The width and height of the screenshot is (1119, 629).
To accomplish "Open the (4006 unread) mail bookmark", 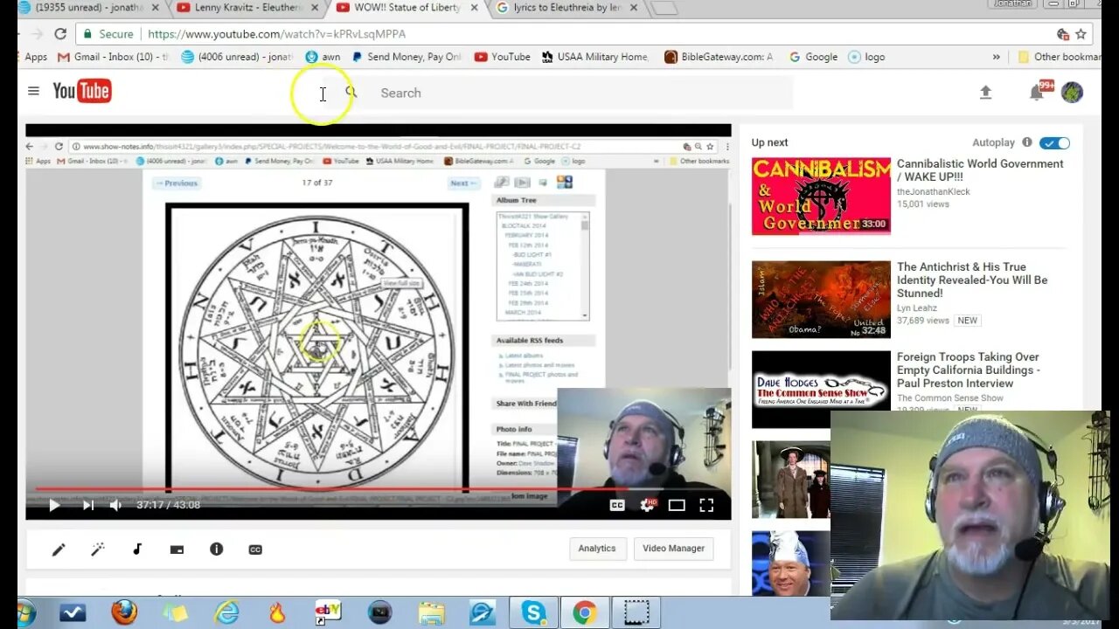I will pyautogui.click(x=236, y=57).
